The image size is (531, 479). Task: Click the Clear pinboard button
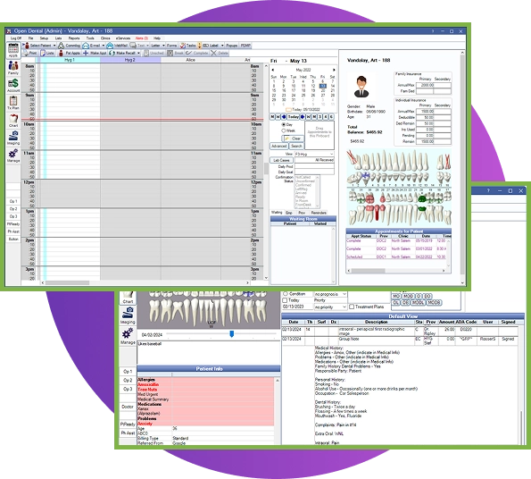pos(293,139)
